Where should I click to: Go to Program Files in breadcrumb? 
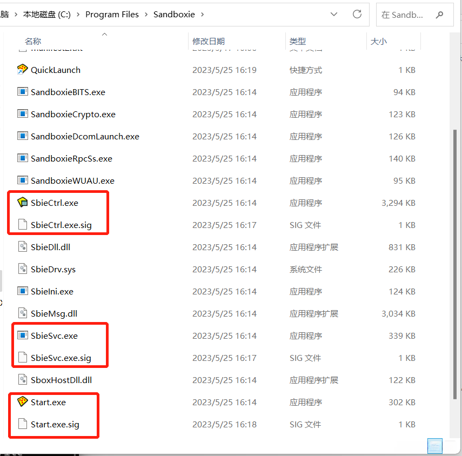click(112, 15)
